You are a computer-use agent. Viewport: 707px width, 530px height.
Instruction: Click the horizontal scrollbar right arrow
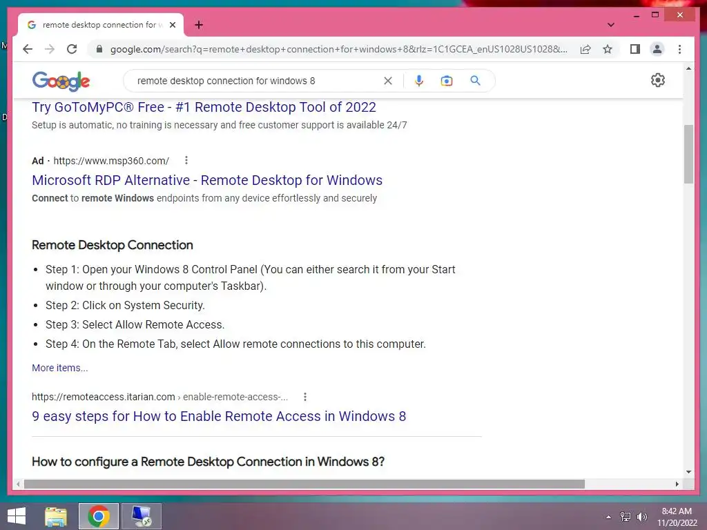677,484
